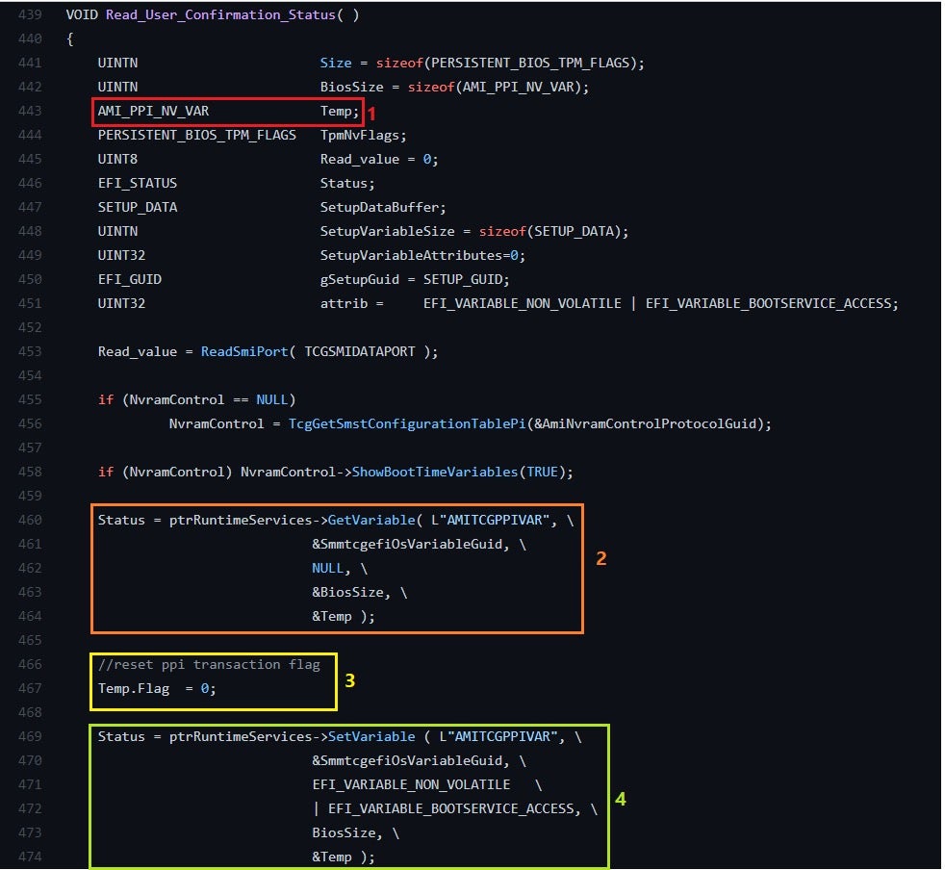The width and height of the screenshot is (945, 870).
Task: Click the orange annotation number 2
Action: [x=601, y=558]
